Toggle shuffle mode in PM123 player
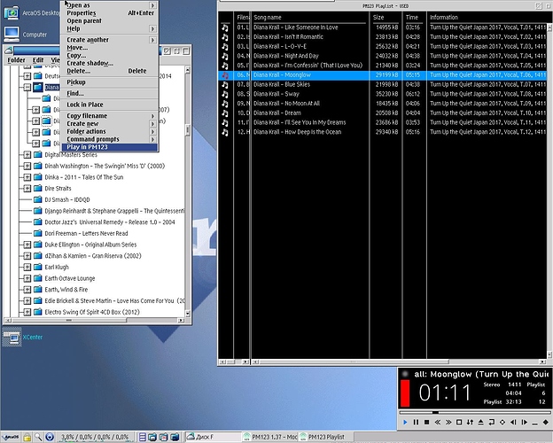 click(x=470, y=422)
